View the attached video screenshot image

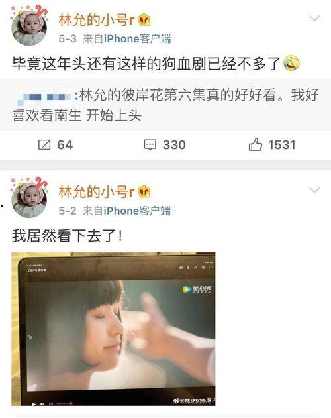113,329
